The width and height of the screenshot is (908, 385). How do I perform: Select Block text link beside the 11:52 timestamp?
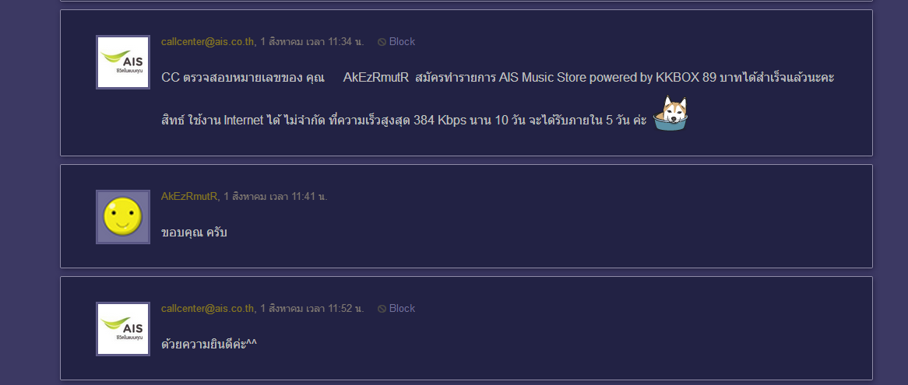(x=402, y=309)
